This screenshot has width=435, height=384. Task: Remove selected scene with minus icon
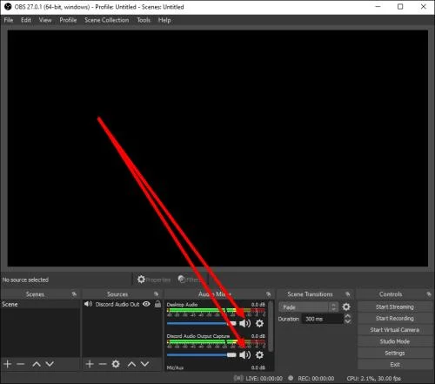(21, 364)
